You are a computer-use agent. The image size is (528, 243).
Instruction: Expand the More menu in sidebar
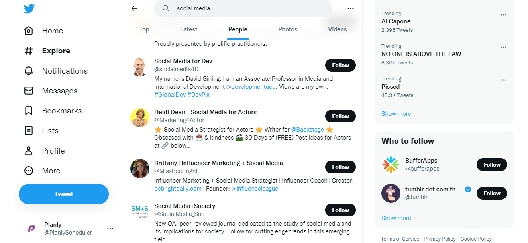[x=29, y=171]
